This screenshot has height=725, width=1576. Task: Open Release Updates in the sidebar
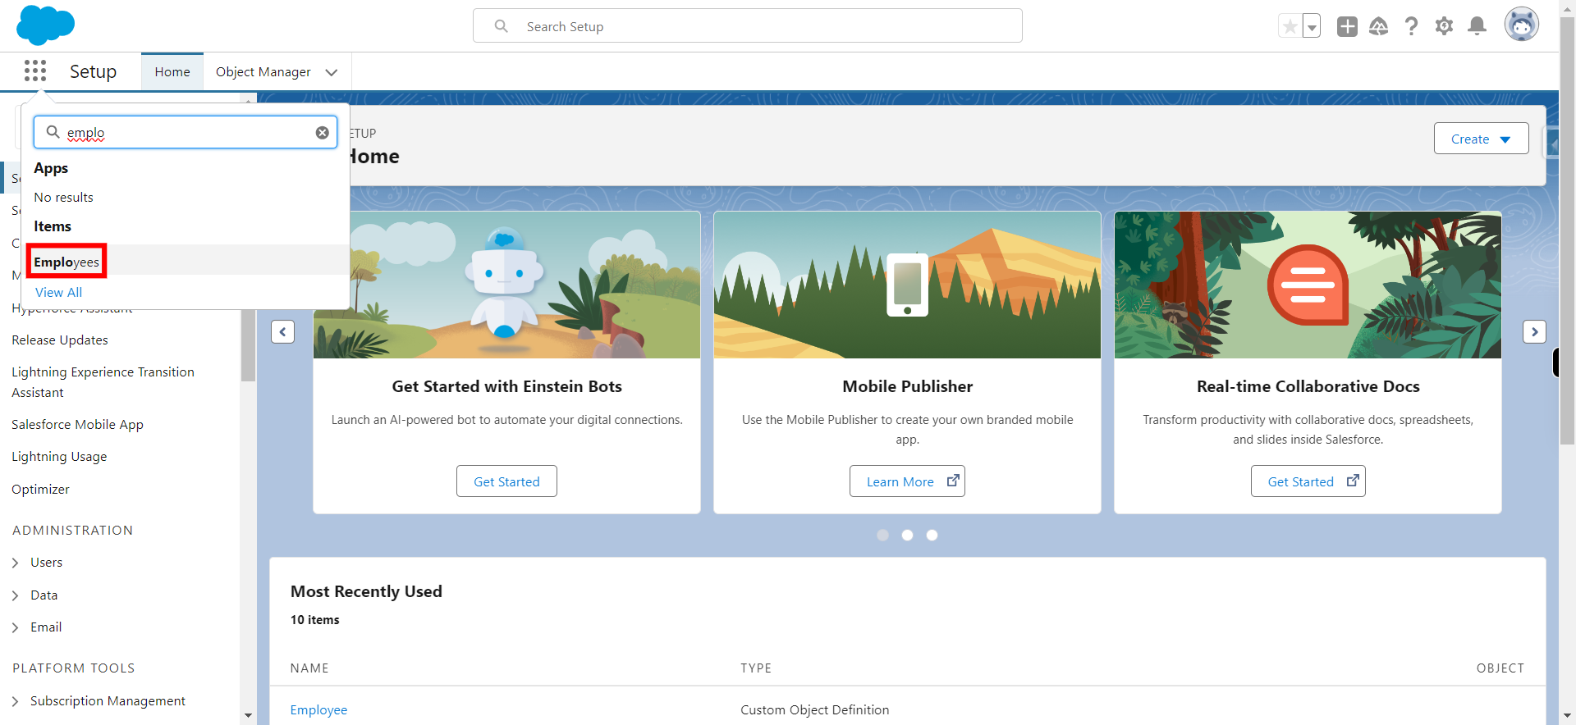[x=60, y=340]
